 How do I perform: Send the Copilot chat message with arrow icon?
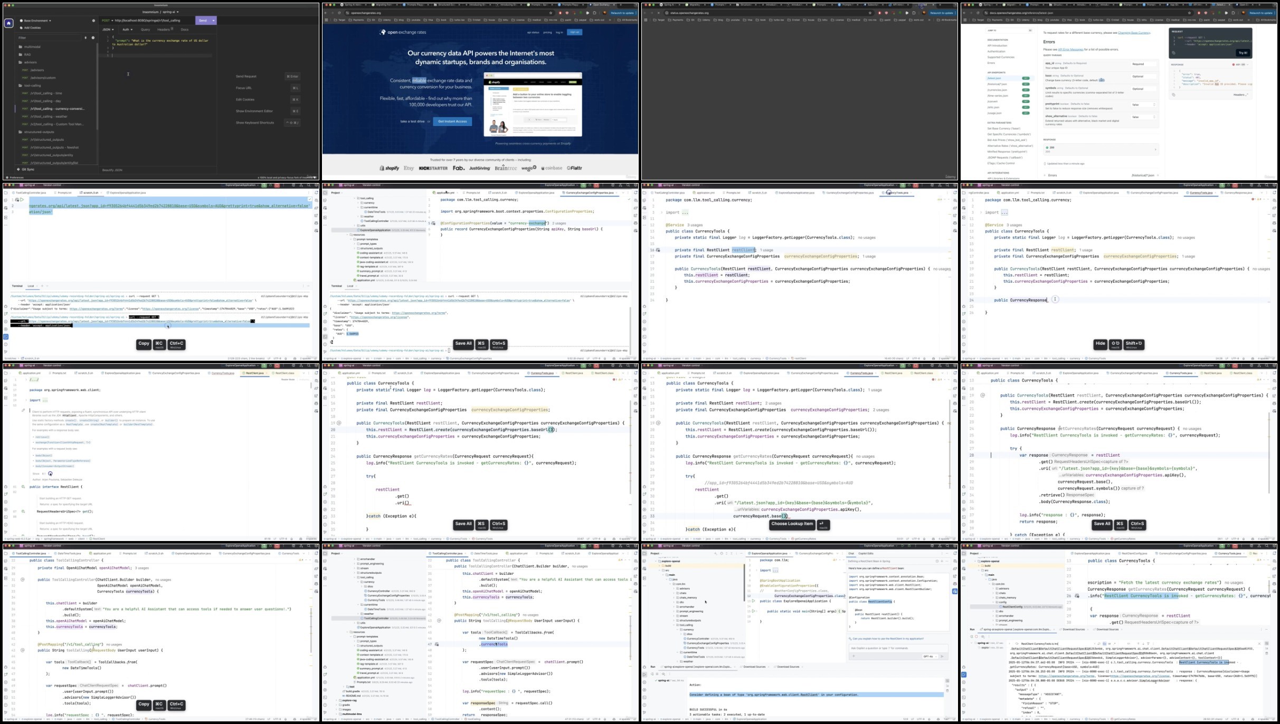pyautogui.click(x=942, y=657)
